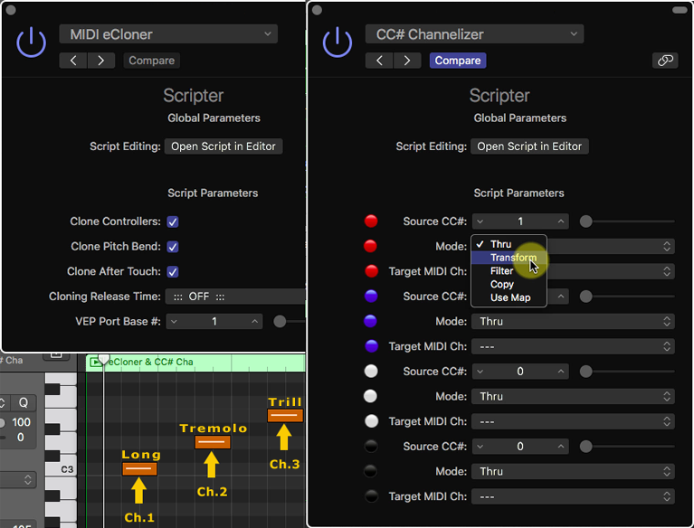The image size is (694, 528).
Task: Open CC# Channelizer preset dropdown
Action: [x=474, y=34]
